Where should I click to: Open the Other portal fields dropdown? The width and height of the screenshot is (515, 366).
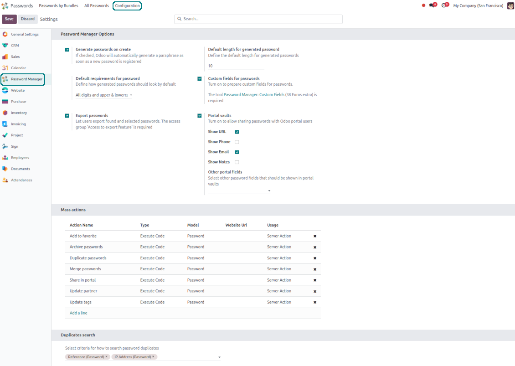[x=239, y=191]
